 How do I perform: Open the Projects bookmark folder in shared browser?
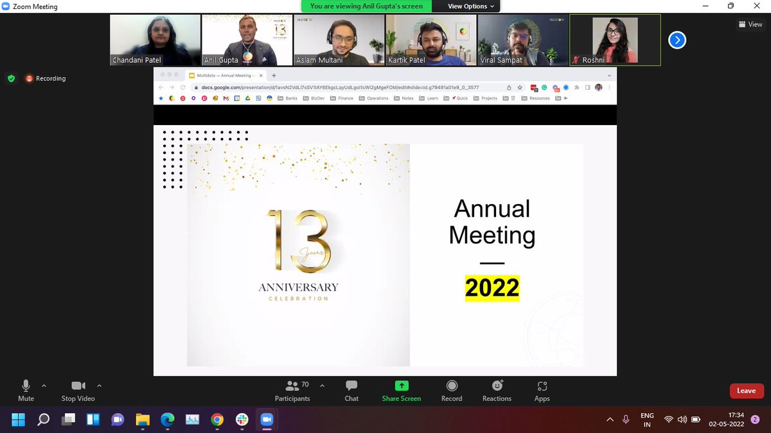485,98
